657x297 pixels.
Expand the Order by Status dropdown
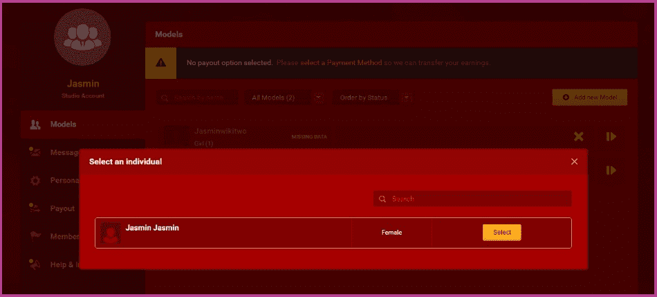pyautogui.click(x=374, y=98)
